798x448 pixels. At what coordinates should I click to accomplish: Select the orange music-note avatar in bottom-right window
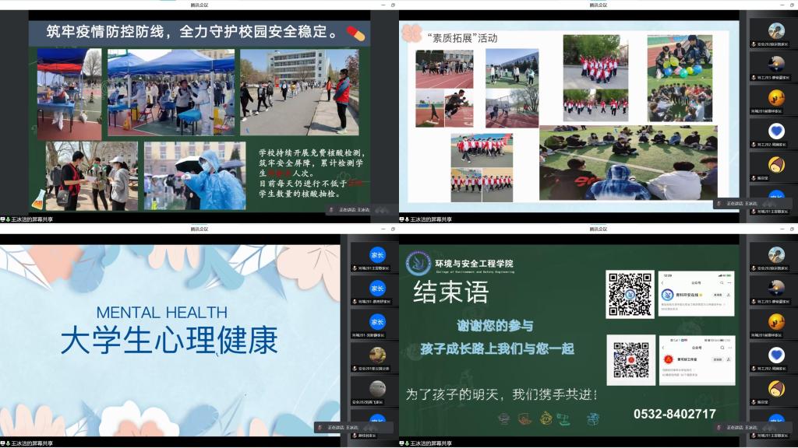click(776, 321)
